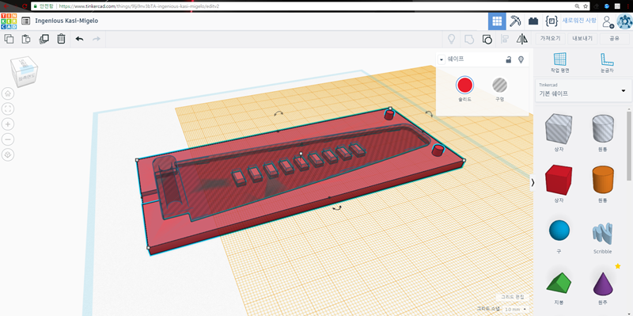This screenshot has height=316, width=633.
Task: Click the Edit Grid button
Action: (512, 297)
